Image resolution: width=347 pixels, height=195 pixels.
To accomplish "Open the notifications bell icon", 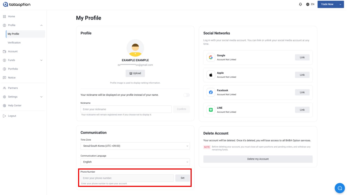I will pos(300,4).
